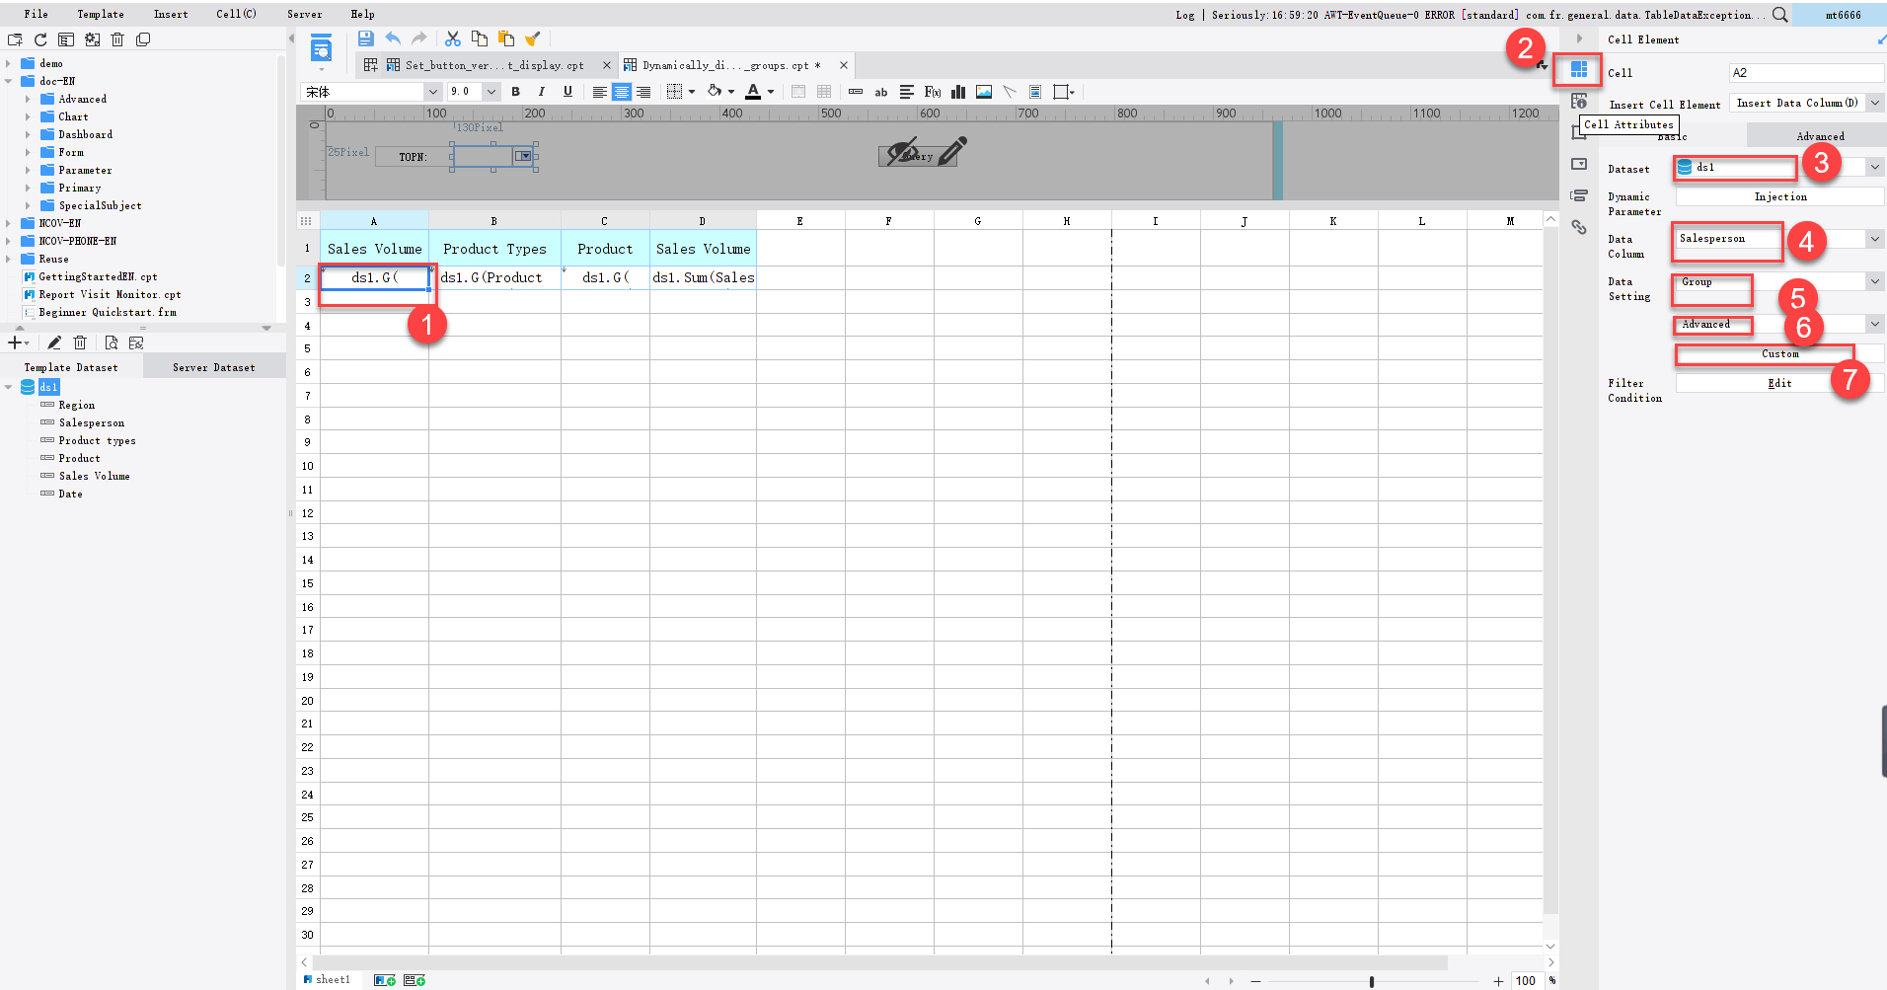Edit the dataset using the pencil icon
Screen dimensions: 1887x990
(54, 343)
